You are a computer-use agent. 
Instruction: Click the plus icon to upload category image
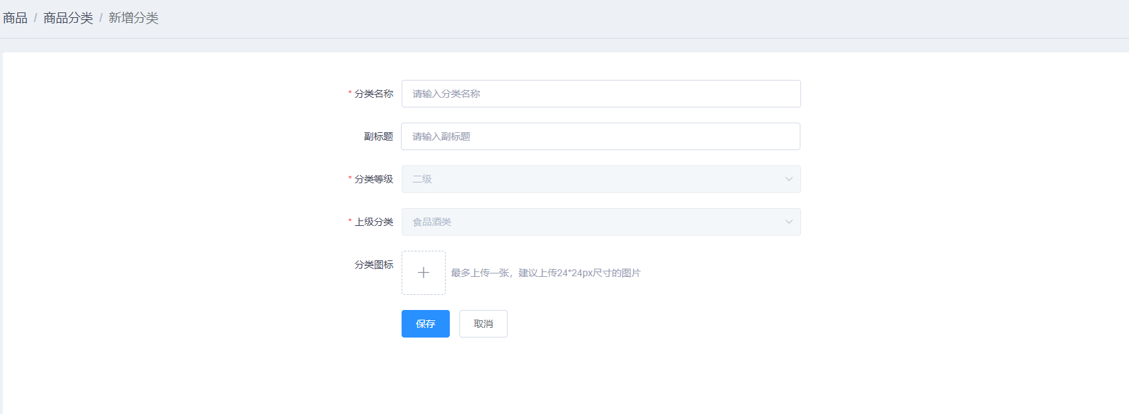point(423,273)
